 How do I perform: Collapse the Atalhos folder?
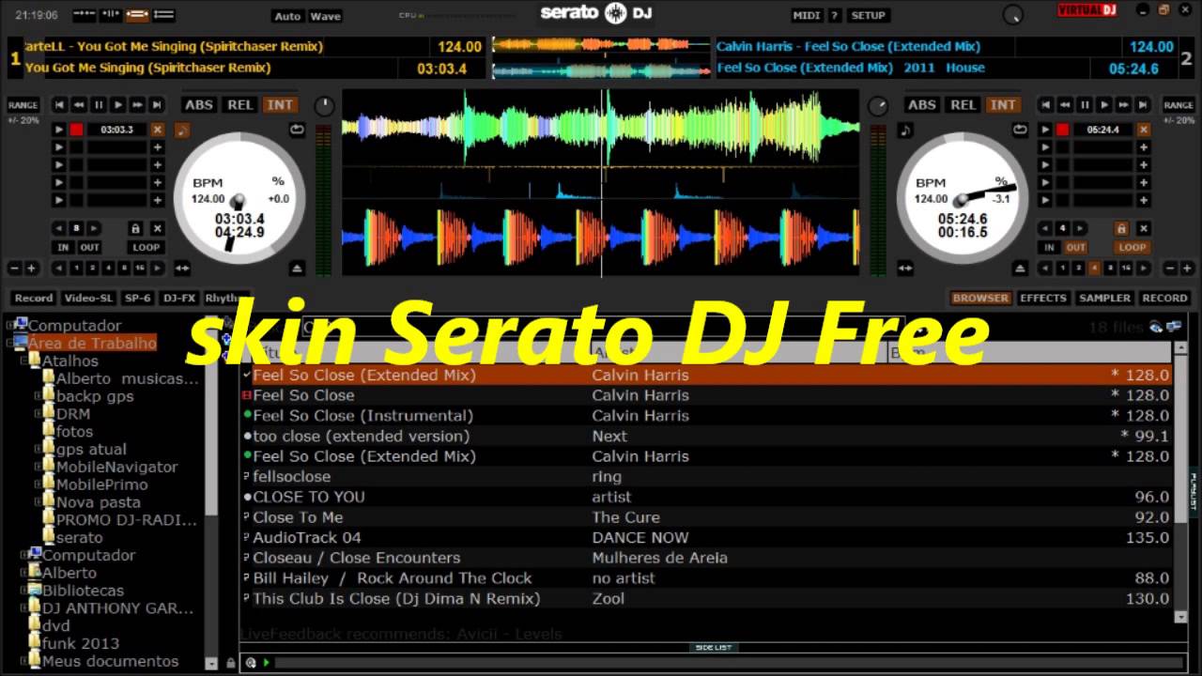tap(23, 361)
